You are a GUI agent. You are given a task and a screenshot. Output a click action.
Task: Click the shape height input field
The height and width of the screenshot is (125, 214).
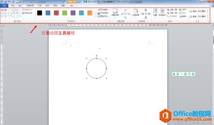point(202,11)
